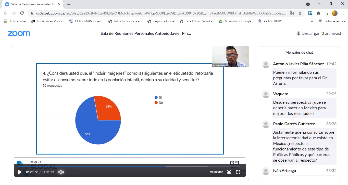This screenshot has width=348, height=185.
Task: Open the Extensions puzzle menu
Action: point(318,13)
